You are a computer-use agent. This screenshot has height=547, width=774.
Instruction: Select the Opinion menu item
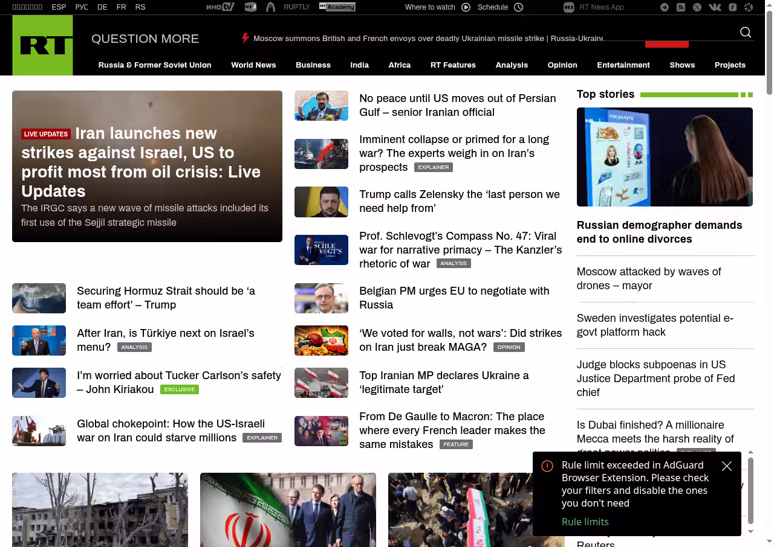(562, 65)
